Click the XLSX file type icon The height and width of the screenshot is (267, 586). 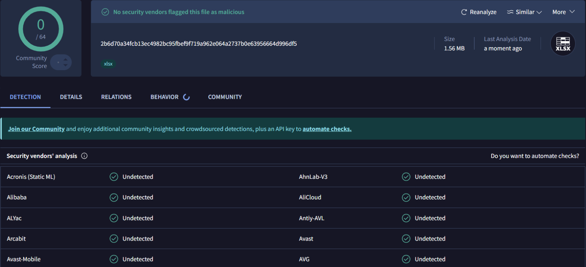pyautogui.click(x=563, y=44)
